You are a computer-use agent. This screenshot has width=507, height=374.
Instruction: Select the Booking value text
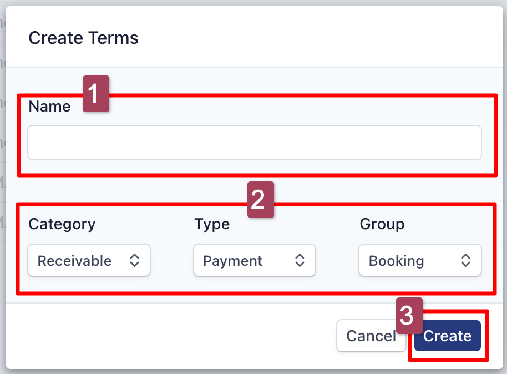[396, 261]
